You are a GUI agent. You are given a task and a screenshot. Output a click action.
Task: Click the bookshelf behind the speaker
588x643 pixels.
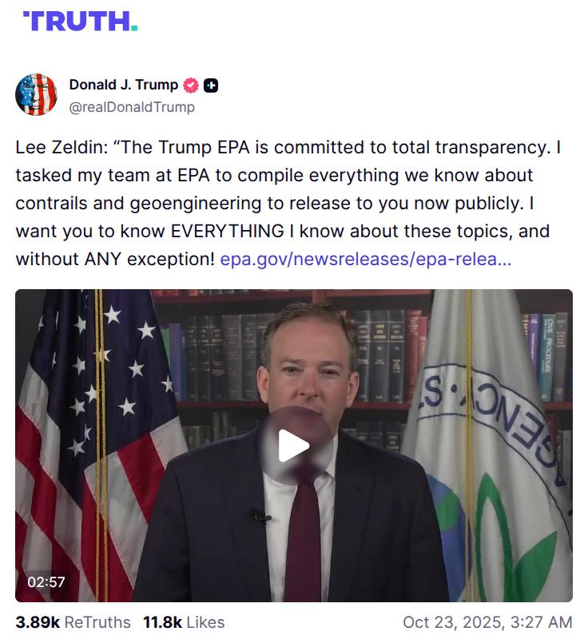(216, 351)
